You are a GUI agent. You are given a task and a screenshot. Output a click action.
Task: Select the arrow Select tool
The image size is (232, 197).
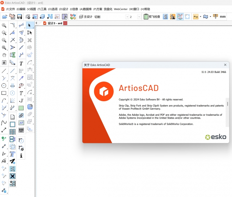click(30, 25)
